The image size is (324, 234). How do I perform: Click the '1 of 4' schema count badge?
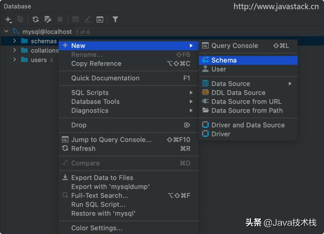[83, 32]
